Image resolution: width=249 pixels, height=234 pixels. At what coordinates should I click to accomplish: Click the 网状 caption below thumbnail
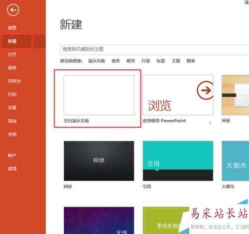pyautogui.click(x=68, y=187)
